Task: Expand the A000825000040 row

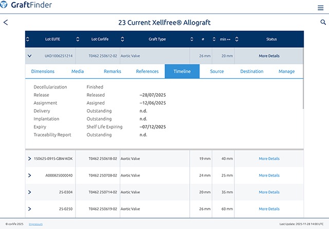Action: pos(30,175)
